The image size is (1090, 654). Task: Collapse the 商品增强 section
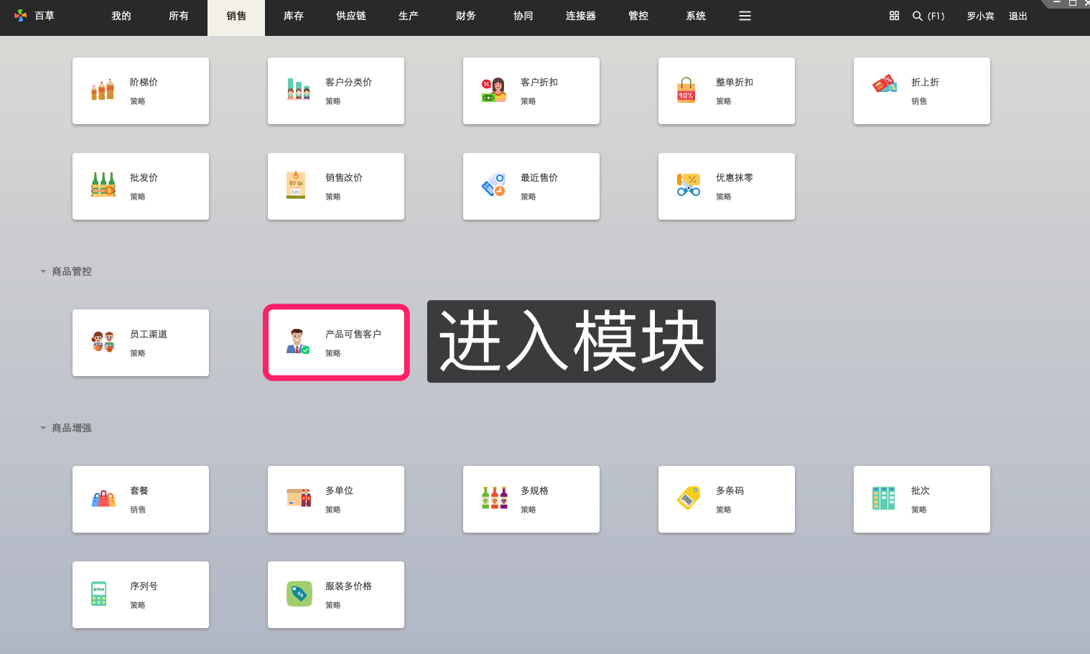43,428
